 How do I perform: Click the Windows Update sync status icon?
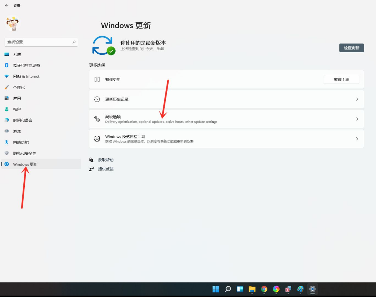(x=103, y=46)
